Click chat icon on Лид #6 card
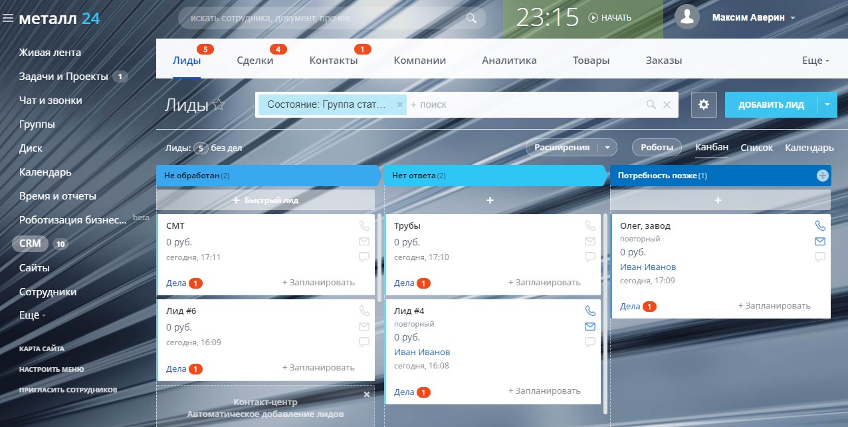Viewport: 848px width, 427px height. (x=364, y=342)
